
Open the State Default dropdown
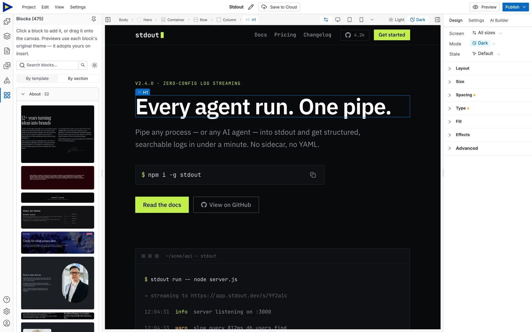pos(486,53)
